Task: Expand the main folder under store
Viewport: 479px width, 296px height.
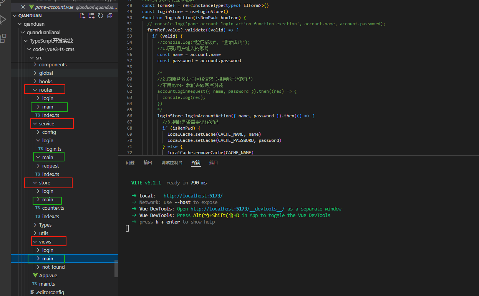Action: (x=38, y=199)
